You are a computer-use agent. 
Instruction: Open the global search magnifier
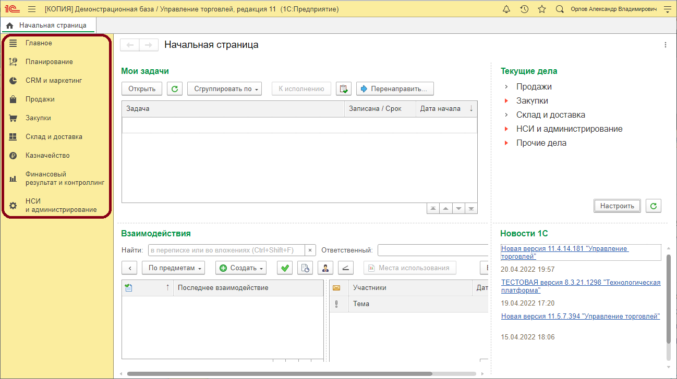(559, 8)
